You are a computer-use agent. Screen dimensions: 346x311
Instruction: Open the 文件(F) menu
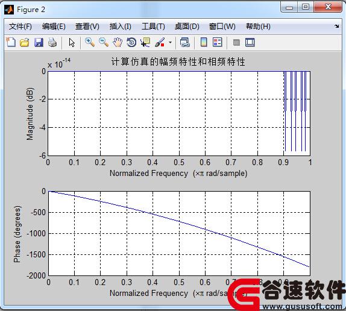(20, 27)
